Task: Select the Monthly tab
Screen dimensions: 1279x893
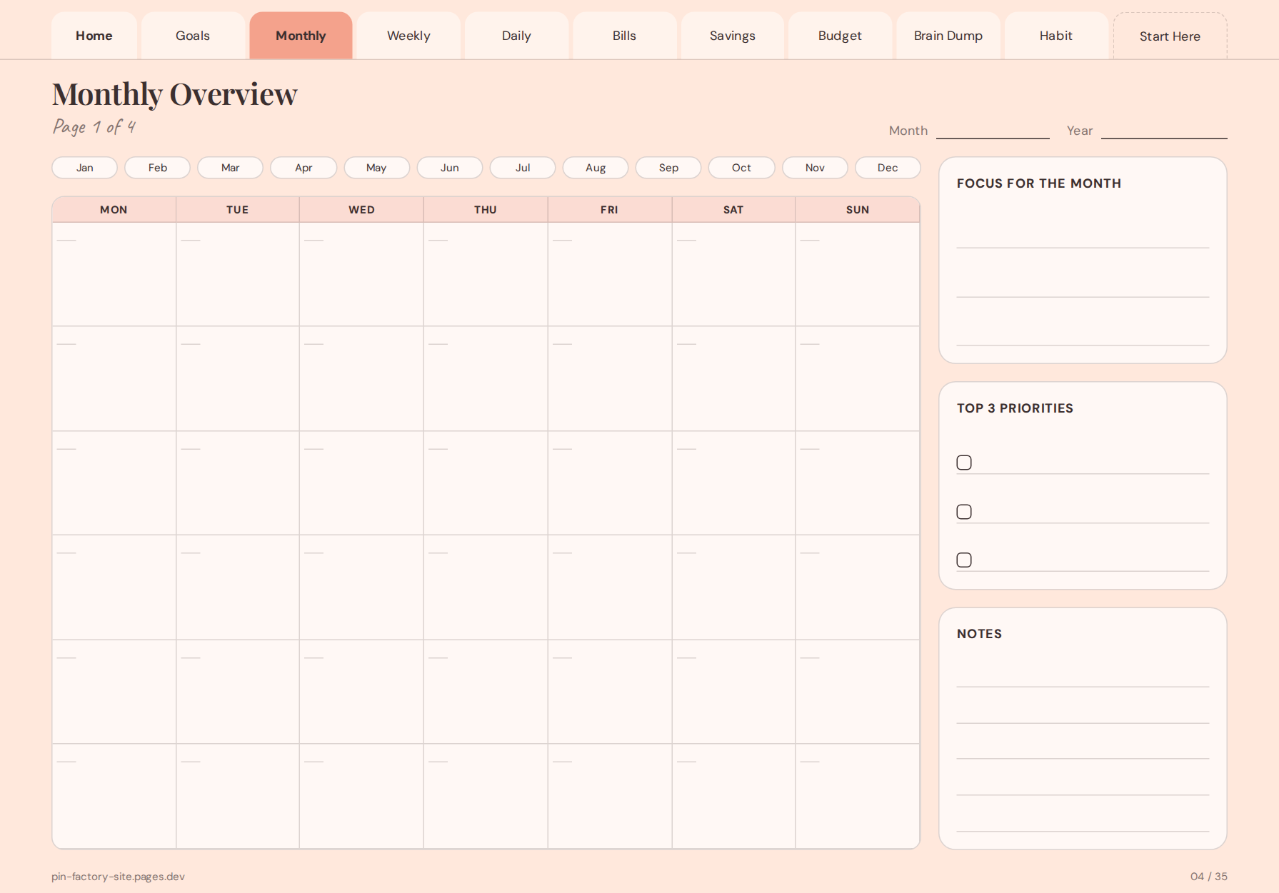Action: 301,36
